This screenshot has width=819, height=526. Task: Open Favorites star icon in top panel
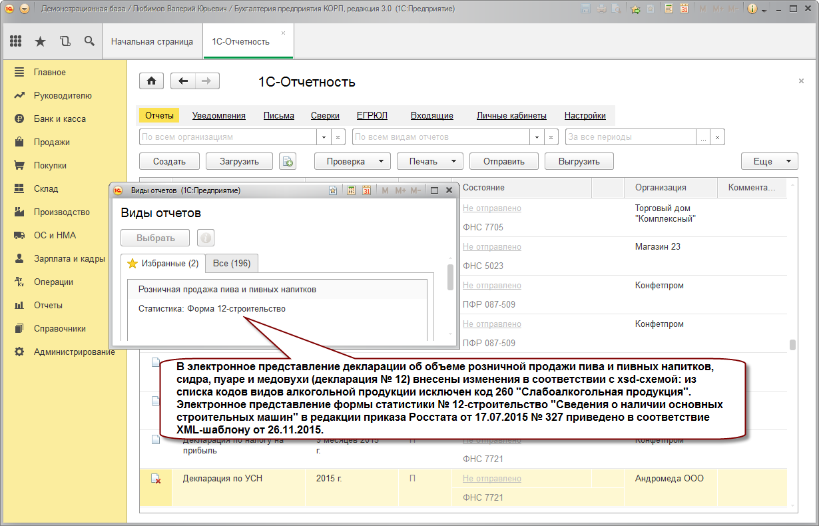[x=40, y=41]
